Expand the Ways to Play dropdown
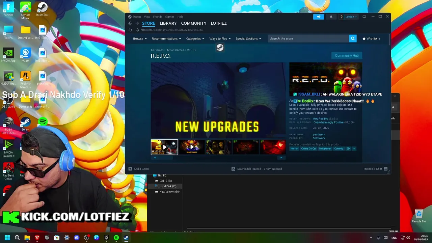Viewport: 432px width, 243px height. [220, 38]
